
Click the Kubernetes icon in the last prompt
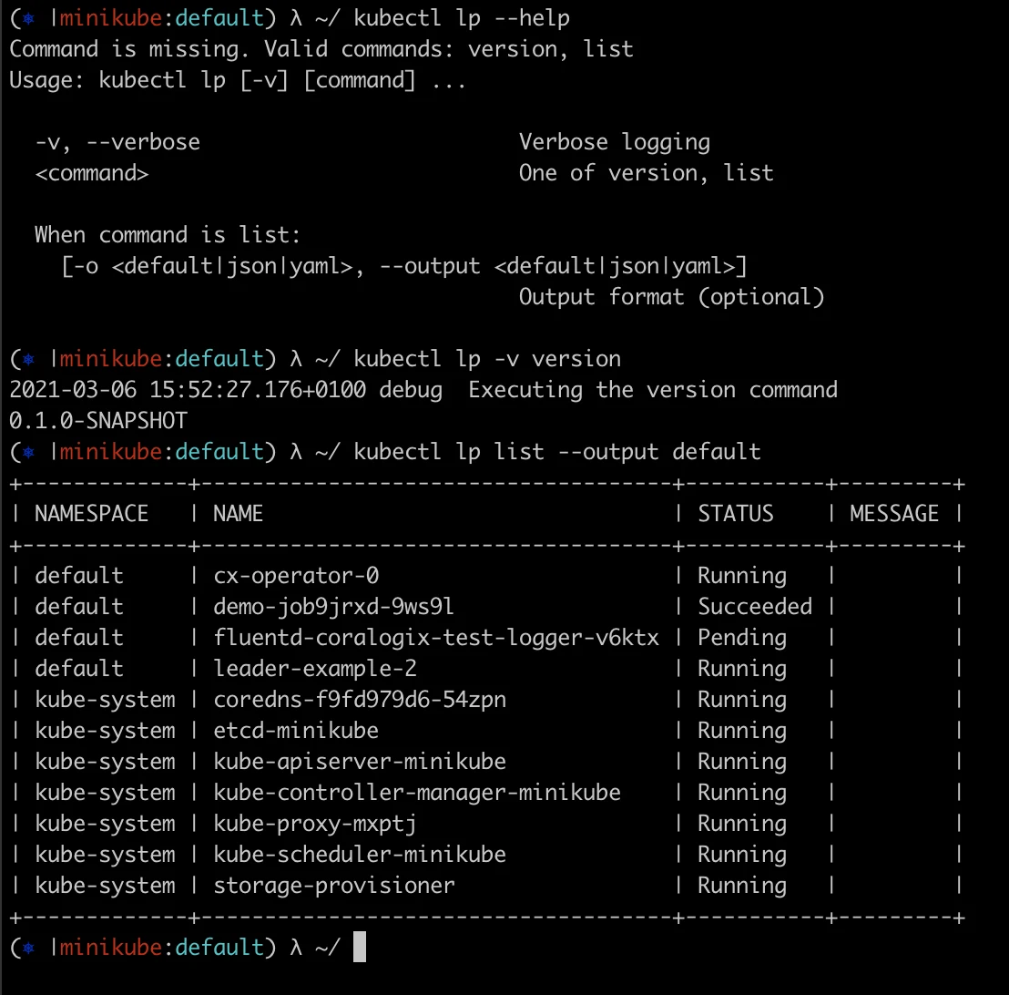[x=28, y=948]
